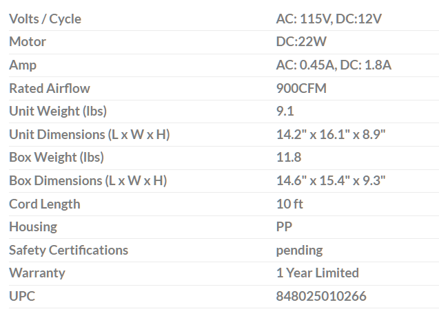Click the Box Weight (lbs) label

coord(57,157)
